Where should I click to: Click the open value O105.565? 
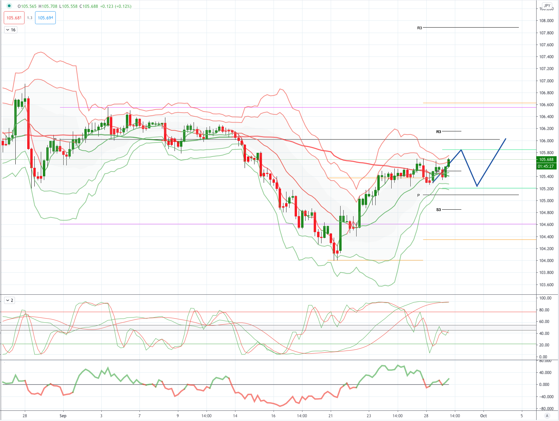tap(27, 6)
